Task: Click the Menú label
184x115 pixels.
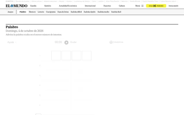Action: point(138,6)
